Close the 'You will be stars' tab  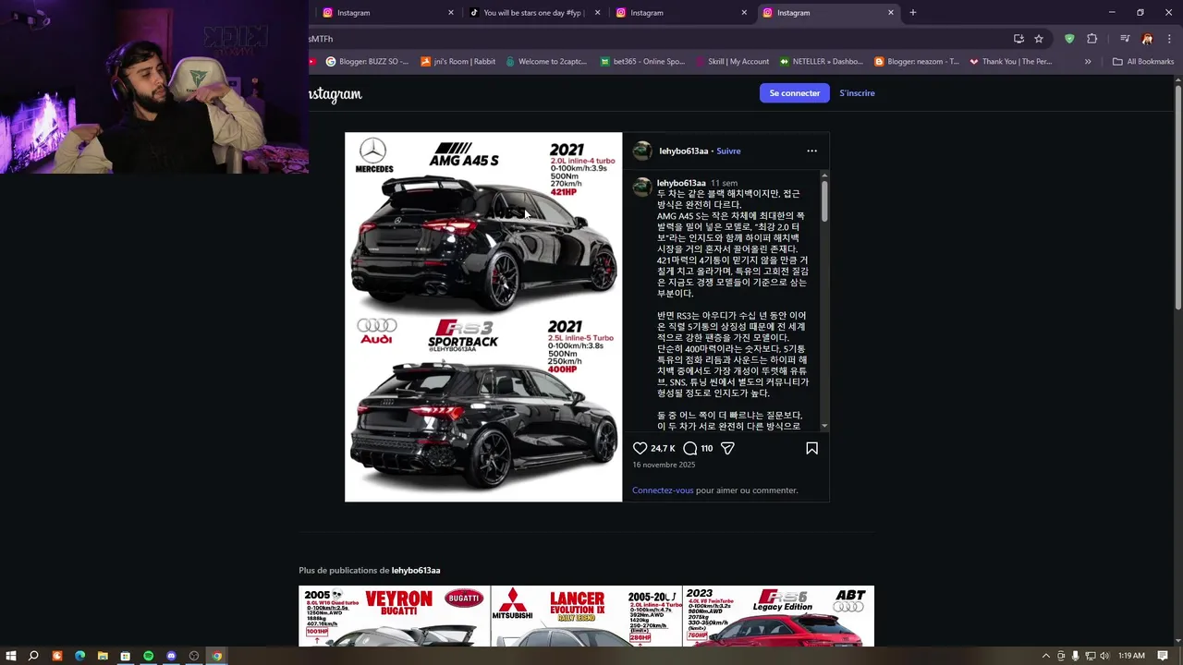[597, 12]
